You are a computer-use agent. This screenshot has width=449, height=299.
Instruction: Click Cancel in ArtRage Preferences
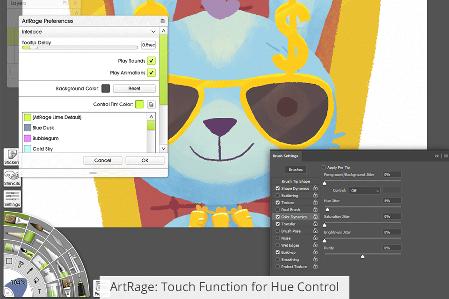[103, 160]
